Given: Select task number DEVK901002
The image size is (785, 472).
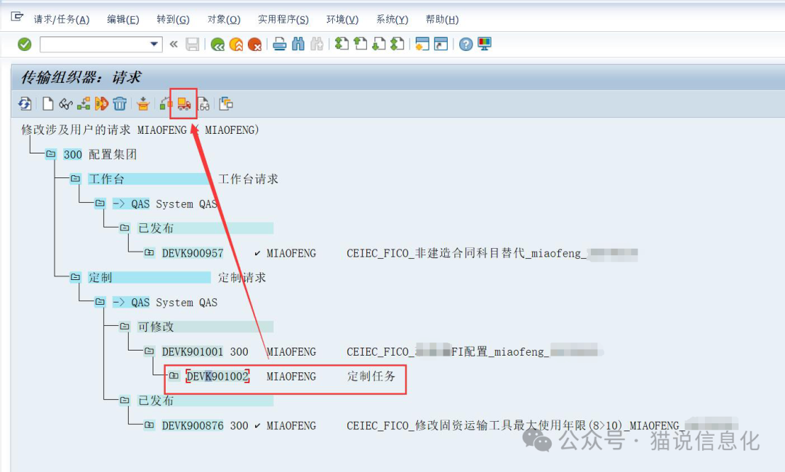Looking at the screenshot, I should tap(217, 376).
